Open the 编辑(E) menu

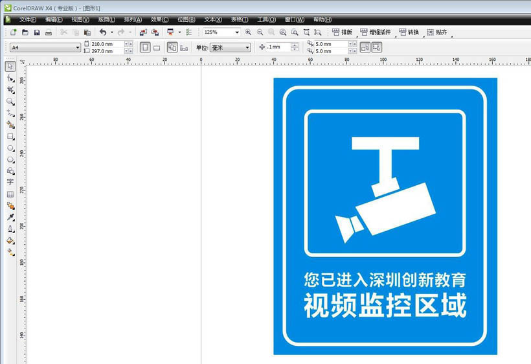pyautogui.click(x=54, y=19)
